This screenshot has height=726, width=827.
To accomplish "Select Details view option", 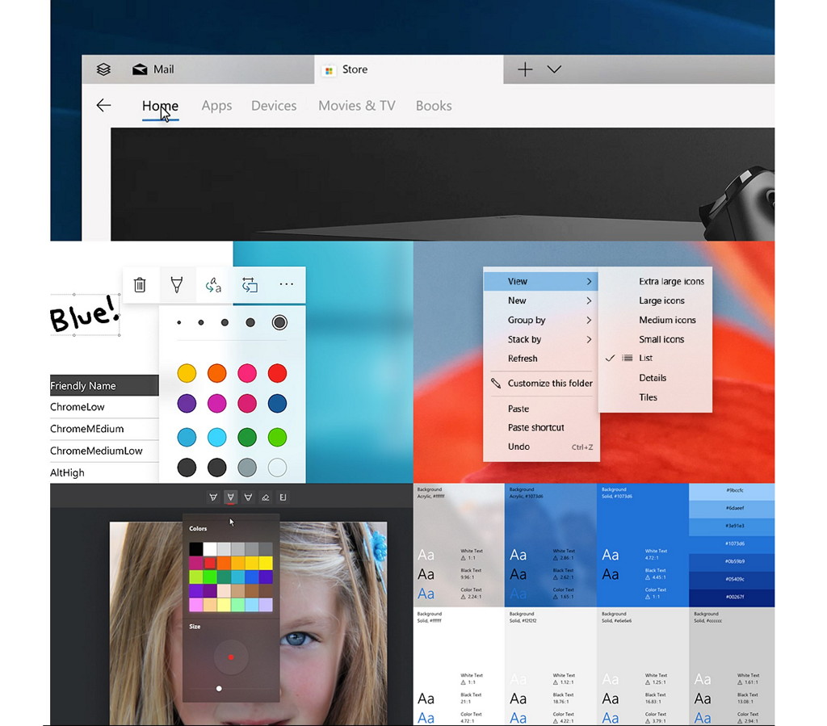I will [x=655, y=377].
